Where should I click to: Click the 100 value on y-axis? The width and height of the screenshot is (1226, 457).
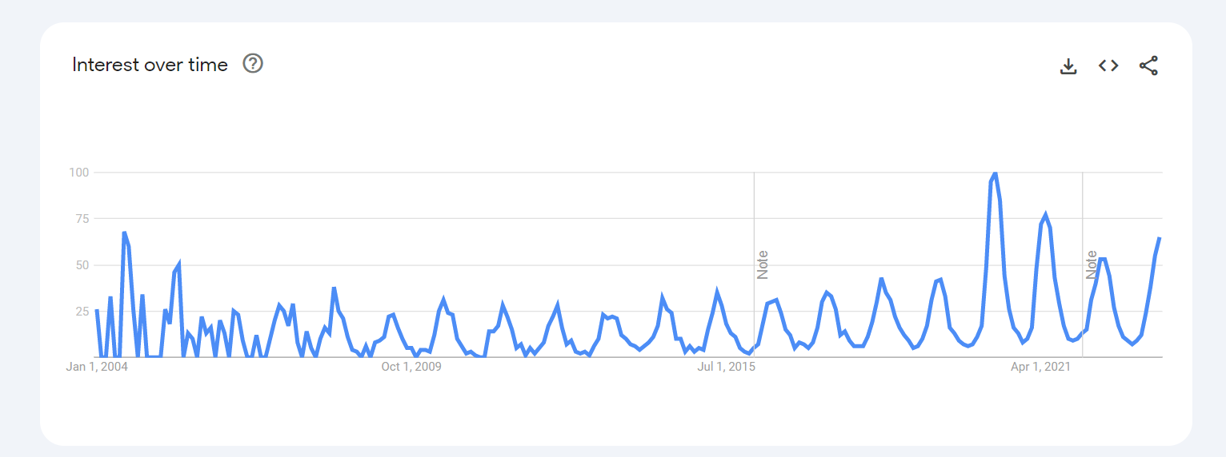78,173
